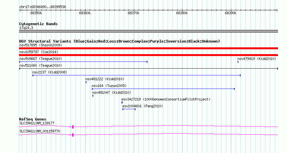Click the esv3427219 small blue marker
287x153 pixels.
(x=122, y=102)
